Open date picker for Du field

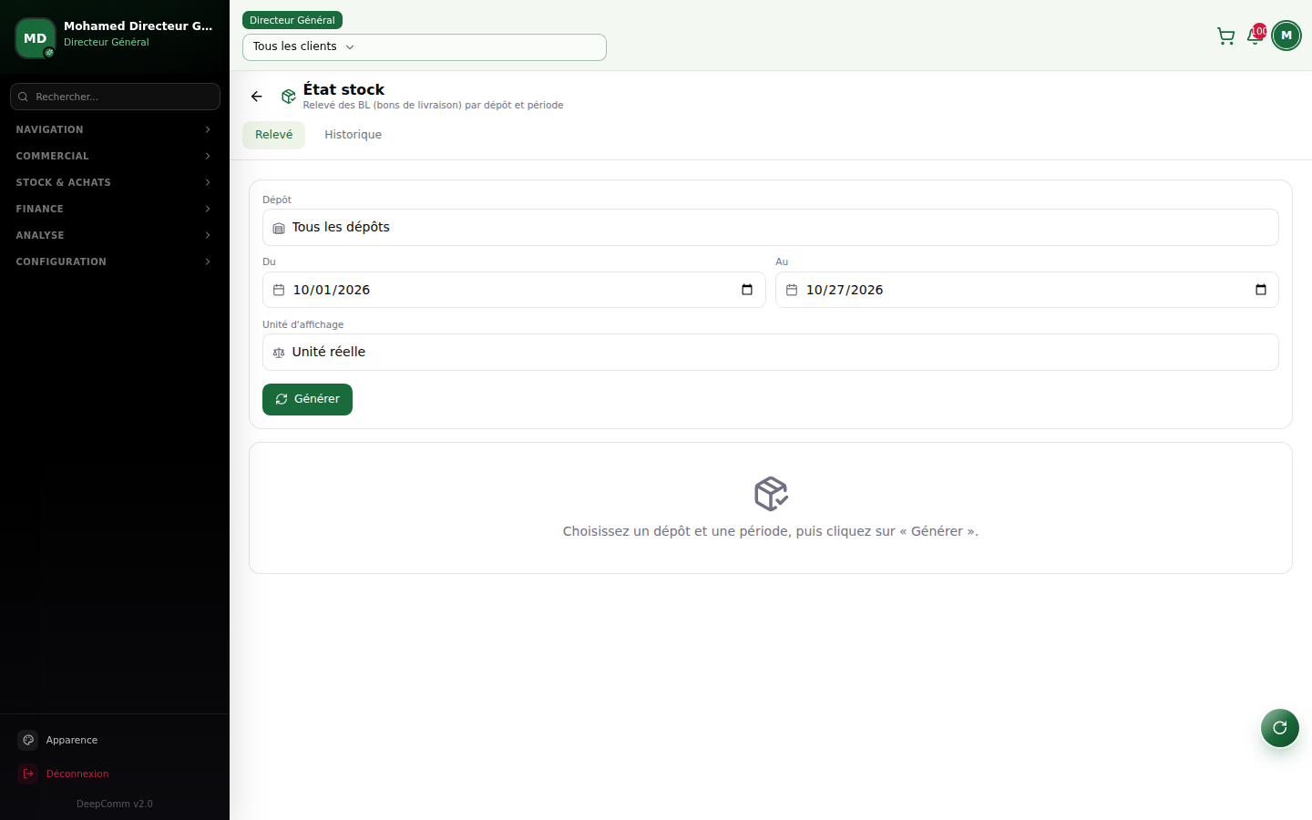[x=747, y=290]
